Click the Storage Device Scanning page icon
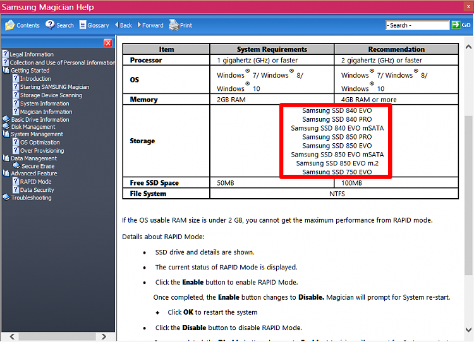 click(16, 95)
